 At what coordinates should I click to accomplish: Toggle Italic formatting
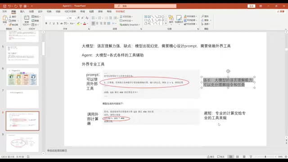click(x=50, y=23)
